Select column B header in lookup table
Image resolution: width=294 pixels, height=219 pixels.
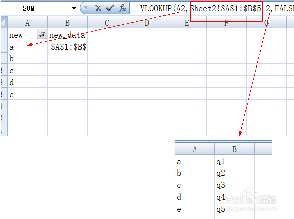pyautogui.click(x=234, y=149)
